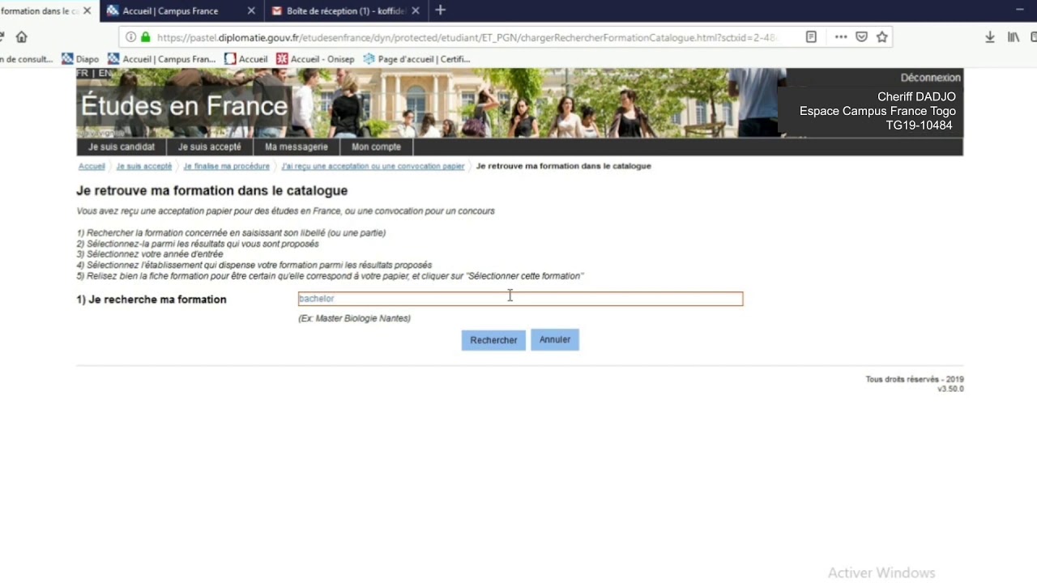Close the 'Accueil | Campus France' tab
Screen dimensions: 1037x583
251,11
